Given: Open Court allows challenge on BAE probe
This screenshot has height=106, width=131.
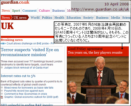Looking at the screenshot, I should [30, 44].
